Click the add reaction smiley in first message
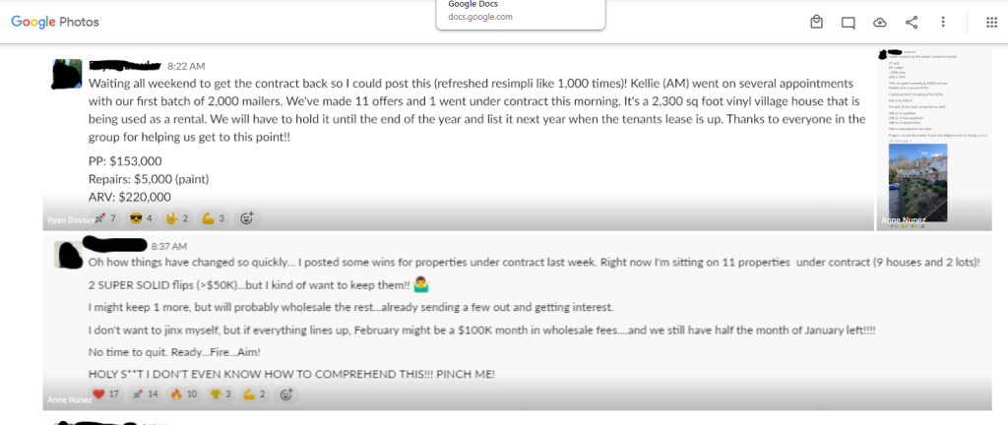Viewport: 1008px width, 425px height. pyautogui.click(x=246, y=218)
